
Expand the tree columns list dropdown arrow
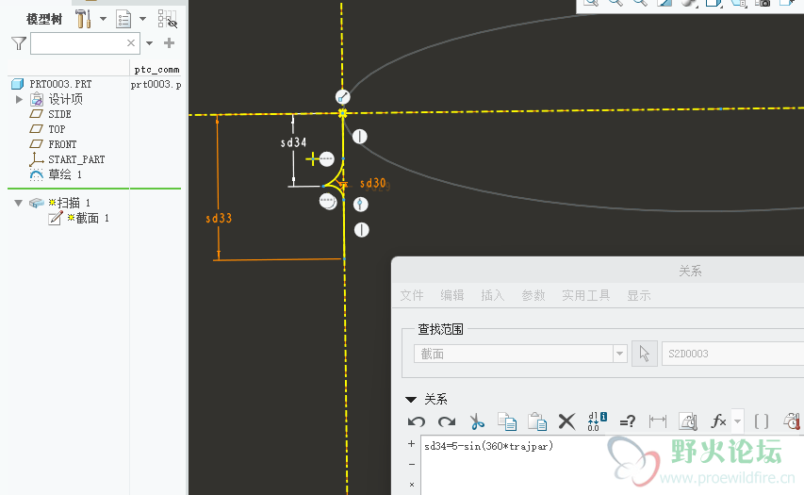[143, 19]
